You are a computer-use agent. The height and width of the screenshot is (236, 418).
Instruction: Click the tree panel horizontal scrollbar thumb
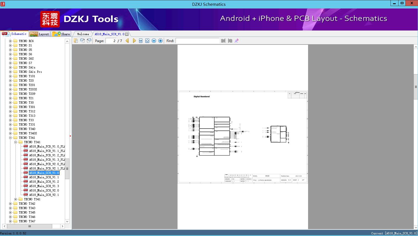coord(29,226)
